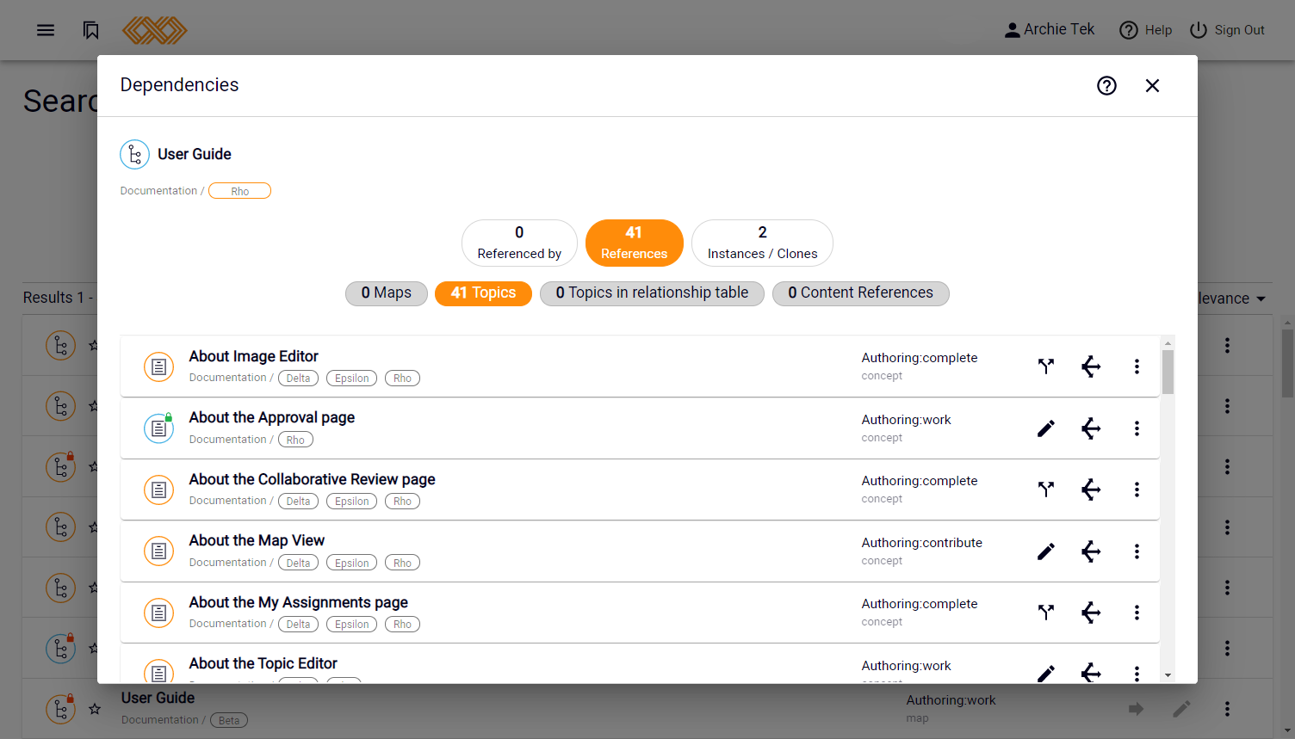The width and height of the screenshot is (1295, 739).
Task: Open About the Map View title
Action: point(257,540)
